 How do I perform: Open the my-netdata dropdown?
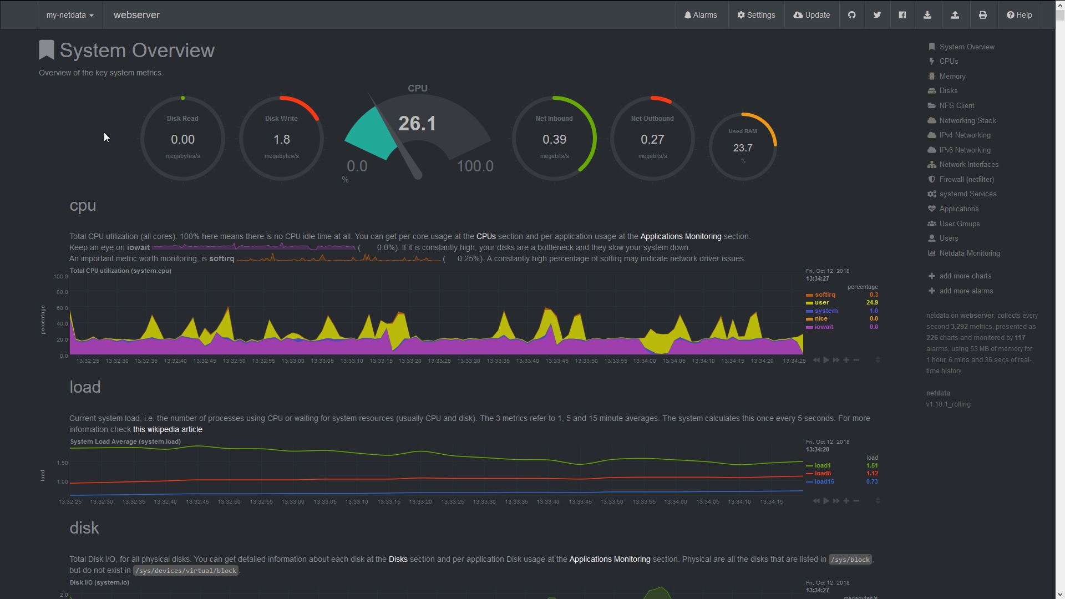click(70, 15)
